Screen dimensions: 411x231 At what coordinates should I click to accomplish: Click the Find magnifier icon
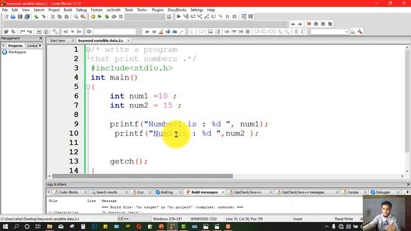(x=76, y=17)
